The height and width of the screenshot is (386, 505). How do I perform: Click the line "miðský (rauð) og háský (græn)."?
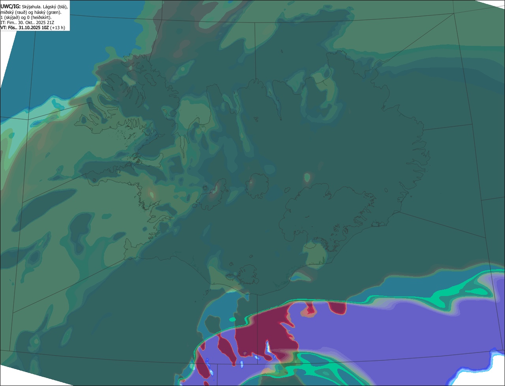(x=31, y=13)
